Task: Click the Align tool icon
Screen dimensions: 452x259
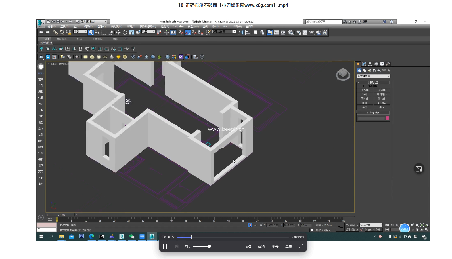Action: [247, 32]
